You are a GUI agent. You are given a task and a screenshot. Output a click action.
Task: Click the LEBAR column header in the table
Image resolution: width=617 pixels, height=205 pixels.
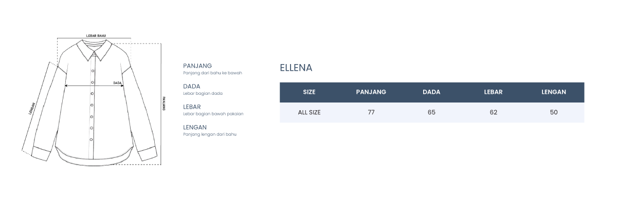493,92
